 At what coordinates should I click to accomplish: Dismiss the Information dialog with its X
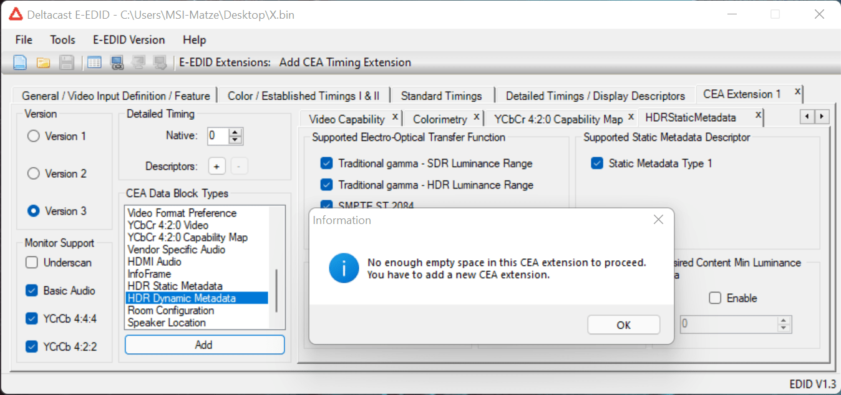point(658,220)
